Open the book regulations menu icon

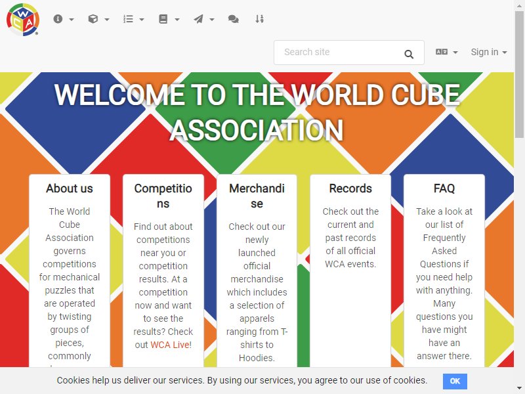163,19
